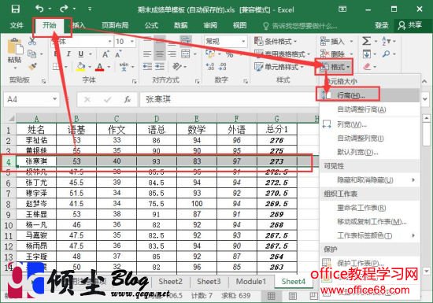Align text left in cell
433x303 pixels.
coord(147,54)
